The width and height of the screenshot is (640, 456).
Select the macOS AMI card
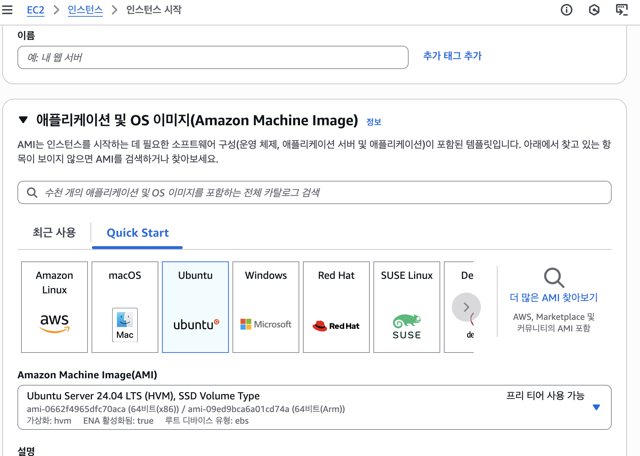[x=125, y=307]
